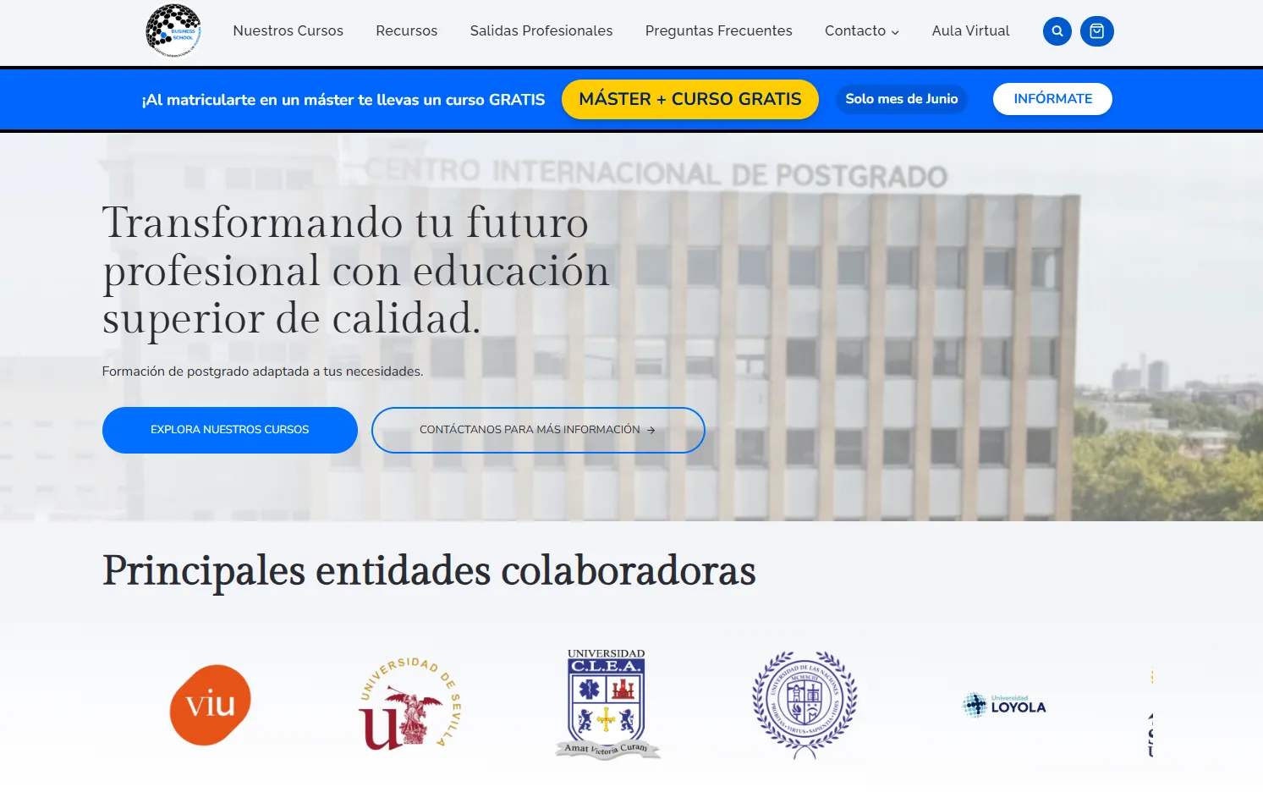Open Nuestros Cursos menu item

click(288, 31)
